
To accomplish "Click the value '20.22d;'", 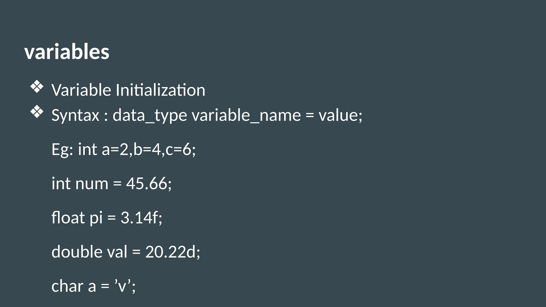I will click(x=172, y=252).
